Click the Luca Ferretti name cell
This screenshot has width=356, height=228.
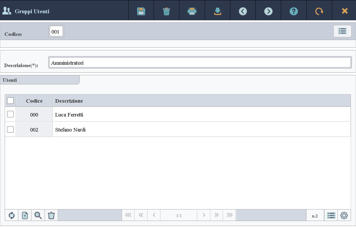point(202,114)
